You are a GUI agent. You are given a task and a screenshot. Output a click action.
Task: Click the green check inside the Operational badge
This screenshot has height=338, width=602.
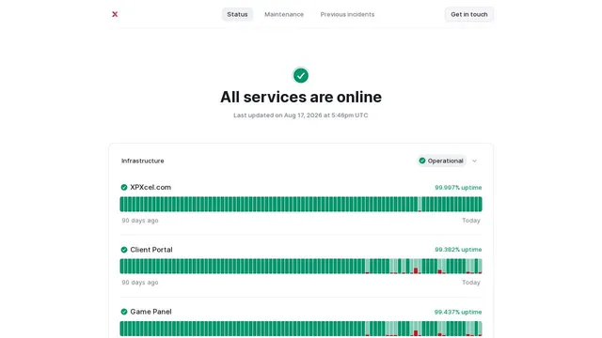pos(422,161)
